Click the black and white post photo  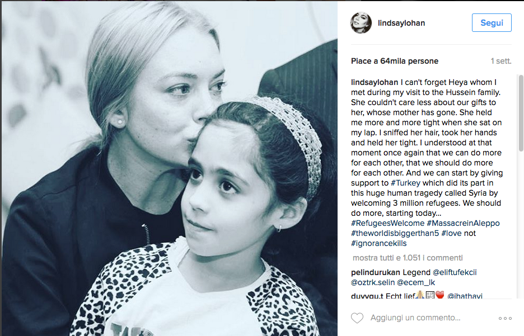(x=170, y=168)
